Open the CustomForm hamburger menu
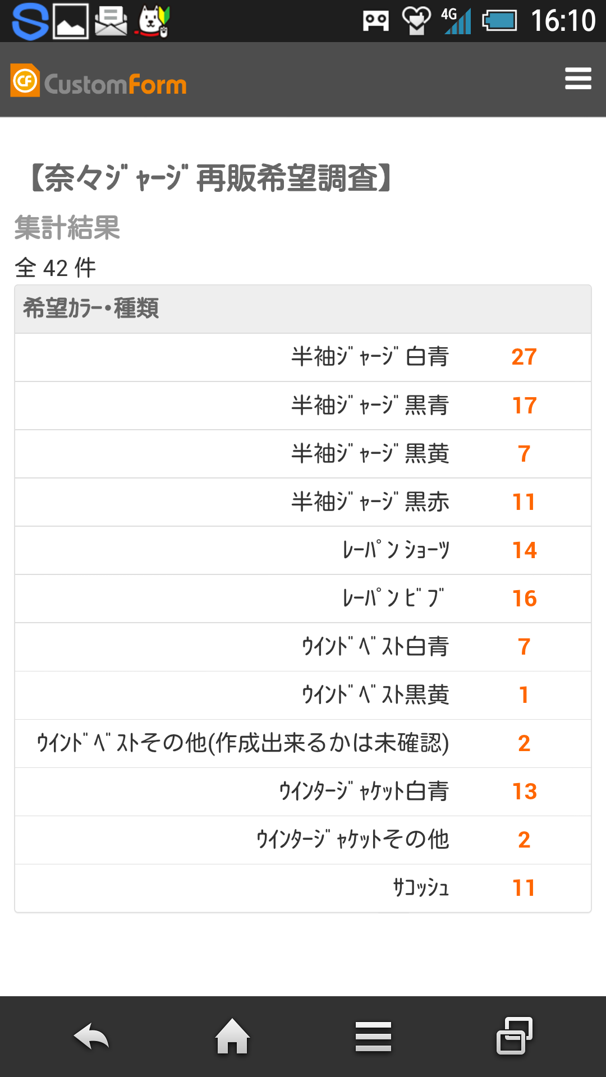 (578, 79)
